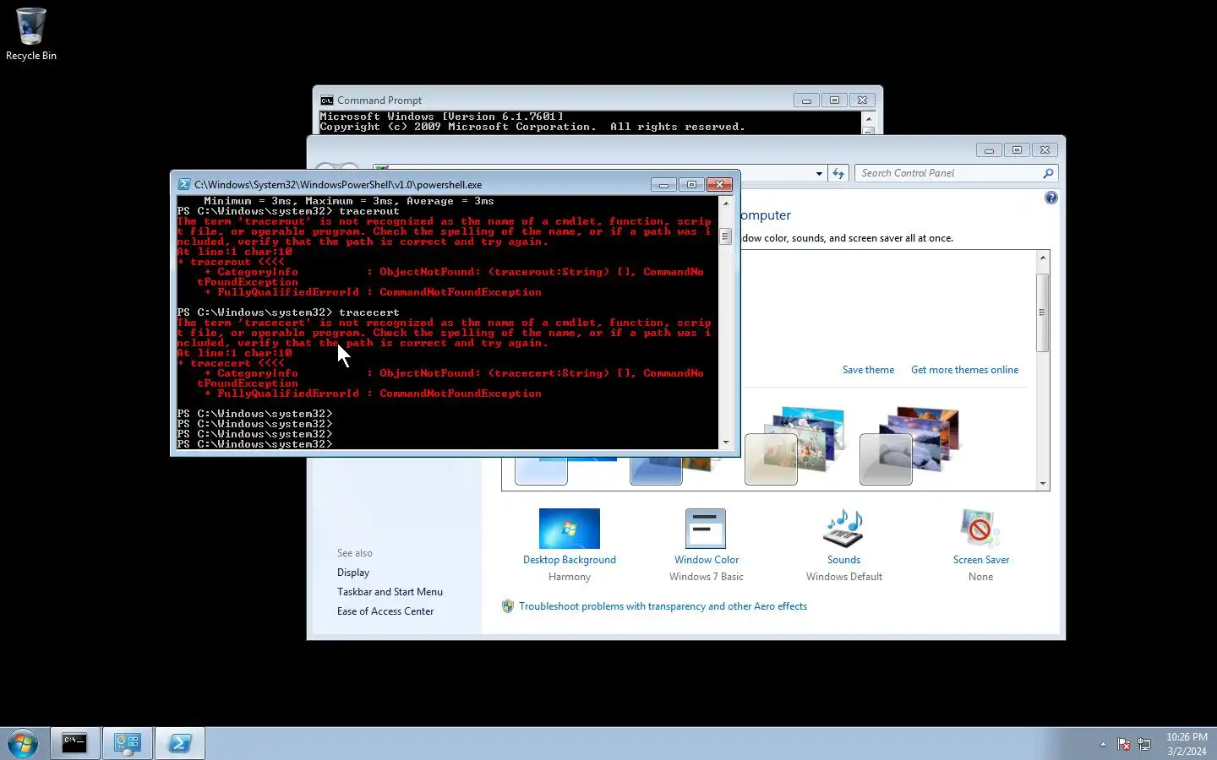The image size is (1217, 760).
Task: Click the Screen Saver link text
Action: click(981, 560)
